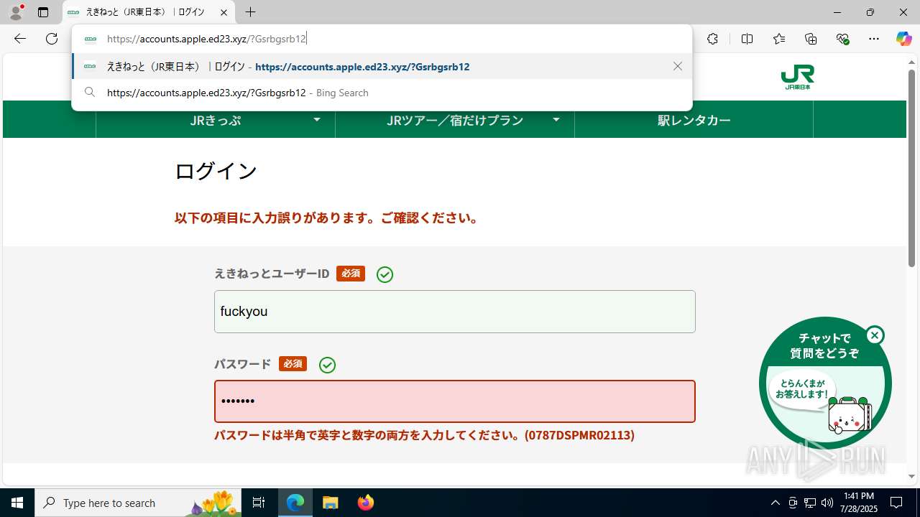Click the 必須 badge next to パスワード
The image size is (920, 517).
293,364
